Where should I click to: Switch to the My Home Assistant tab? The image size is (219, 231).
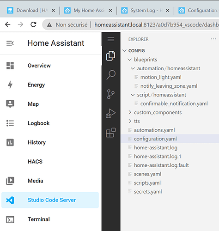pyautogui.click(x=88, y=11)
